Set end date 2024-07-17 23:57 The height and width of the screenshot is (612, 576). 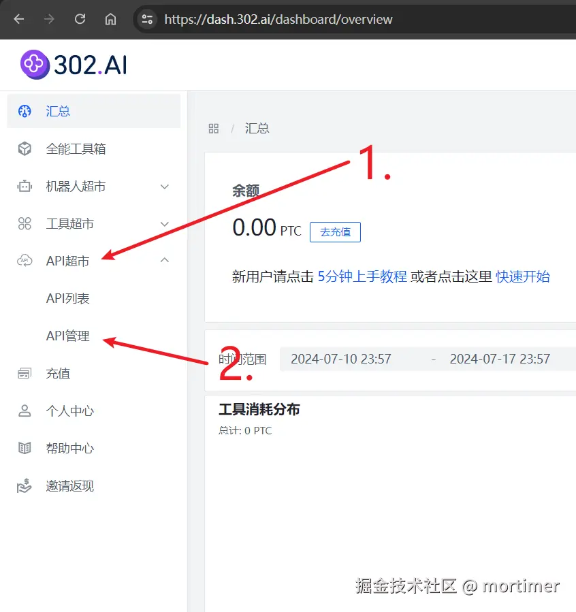coord(500,359)
